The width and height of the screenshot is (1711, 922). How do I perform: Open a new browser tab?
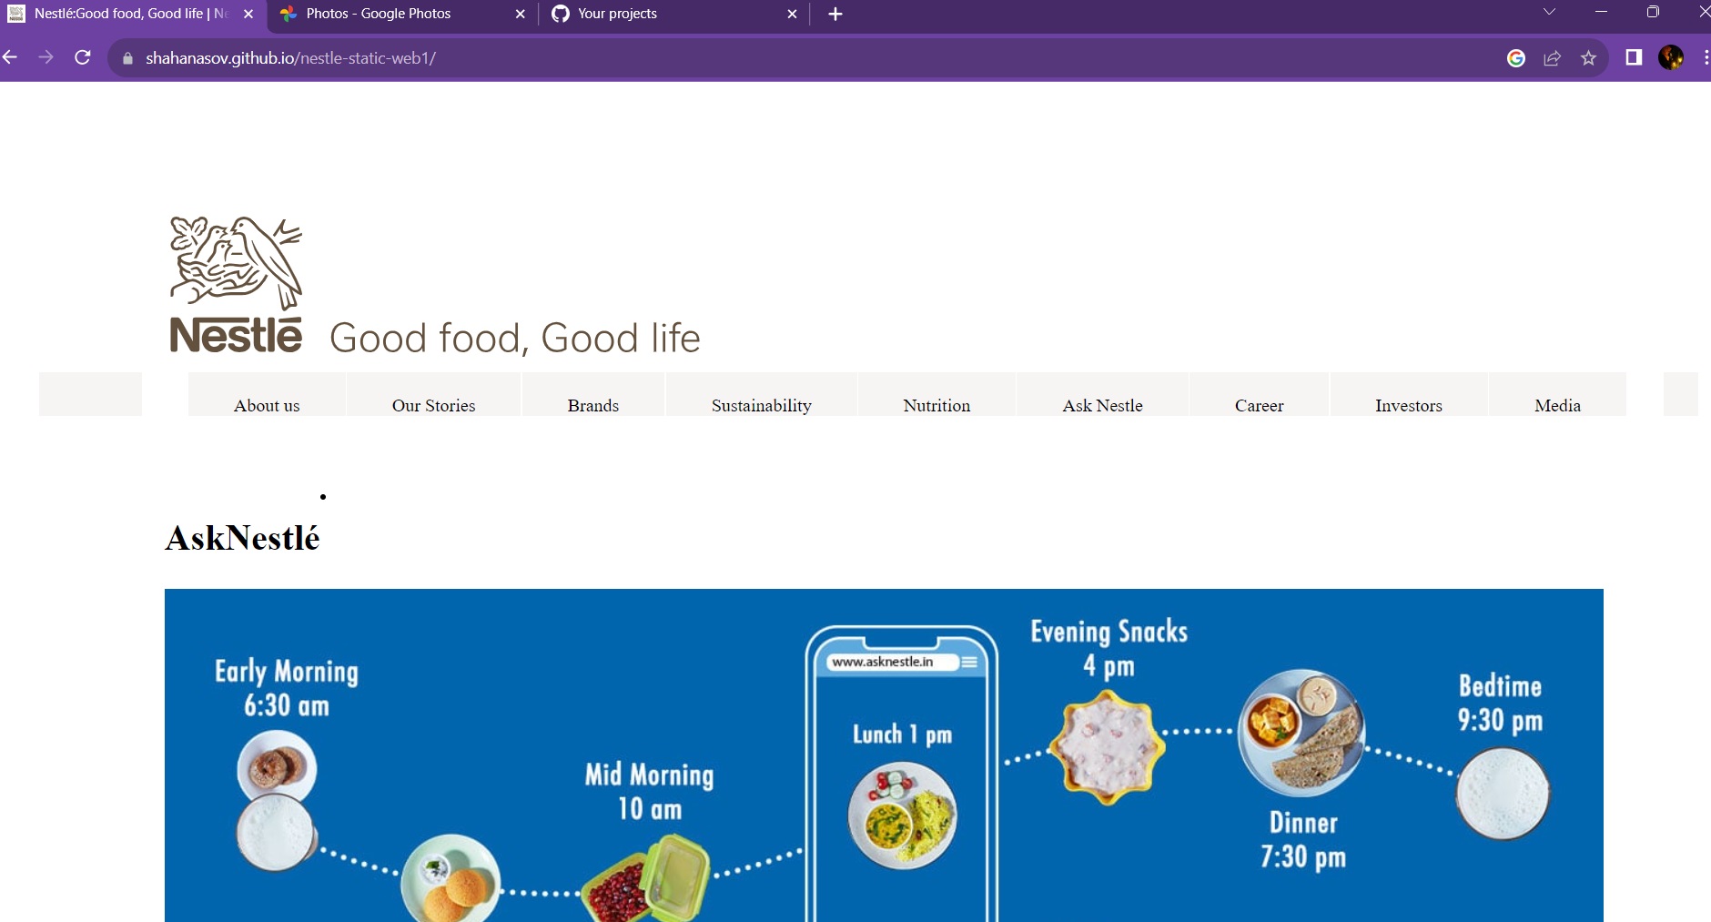834,14
